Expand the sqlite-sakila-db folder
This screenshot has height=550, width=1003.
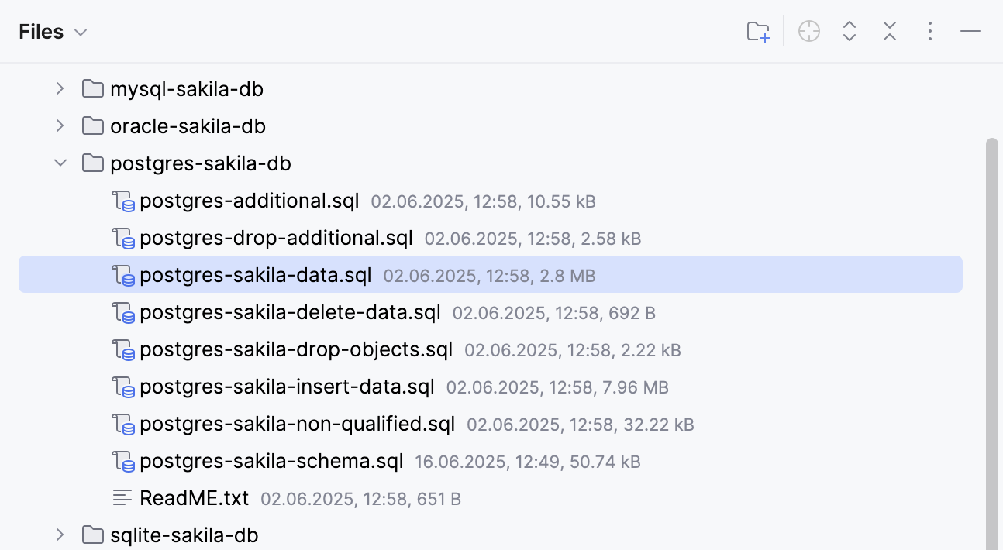coord(60,535)
